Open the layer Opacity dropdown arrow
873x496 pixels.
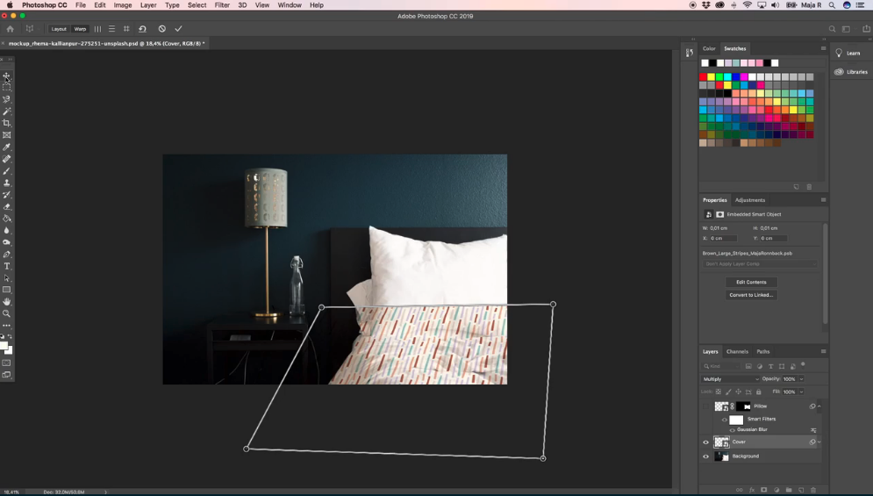[801, 379]
